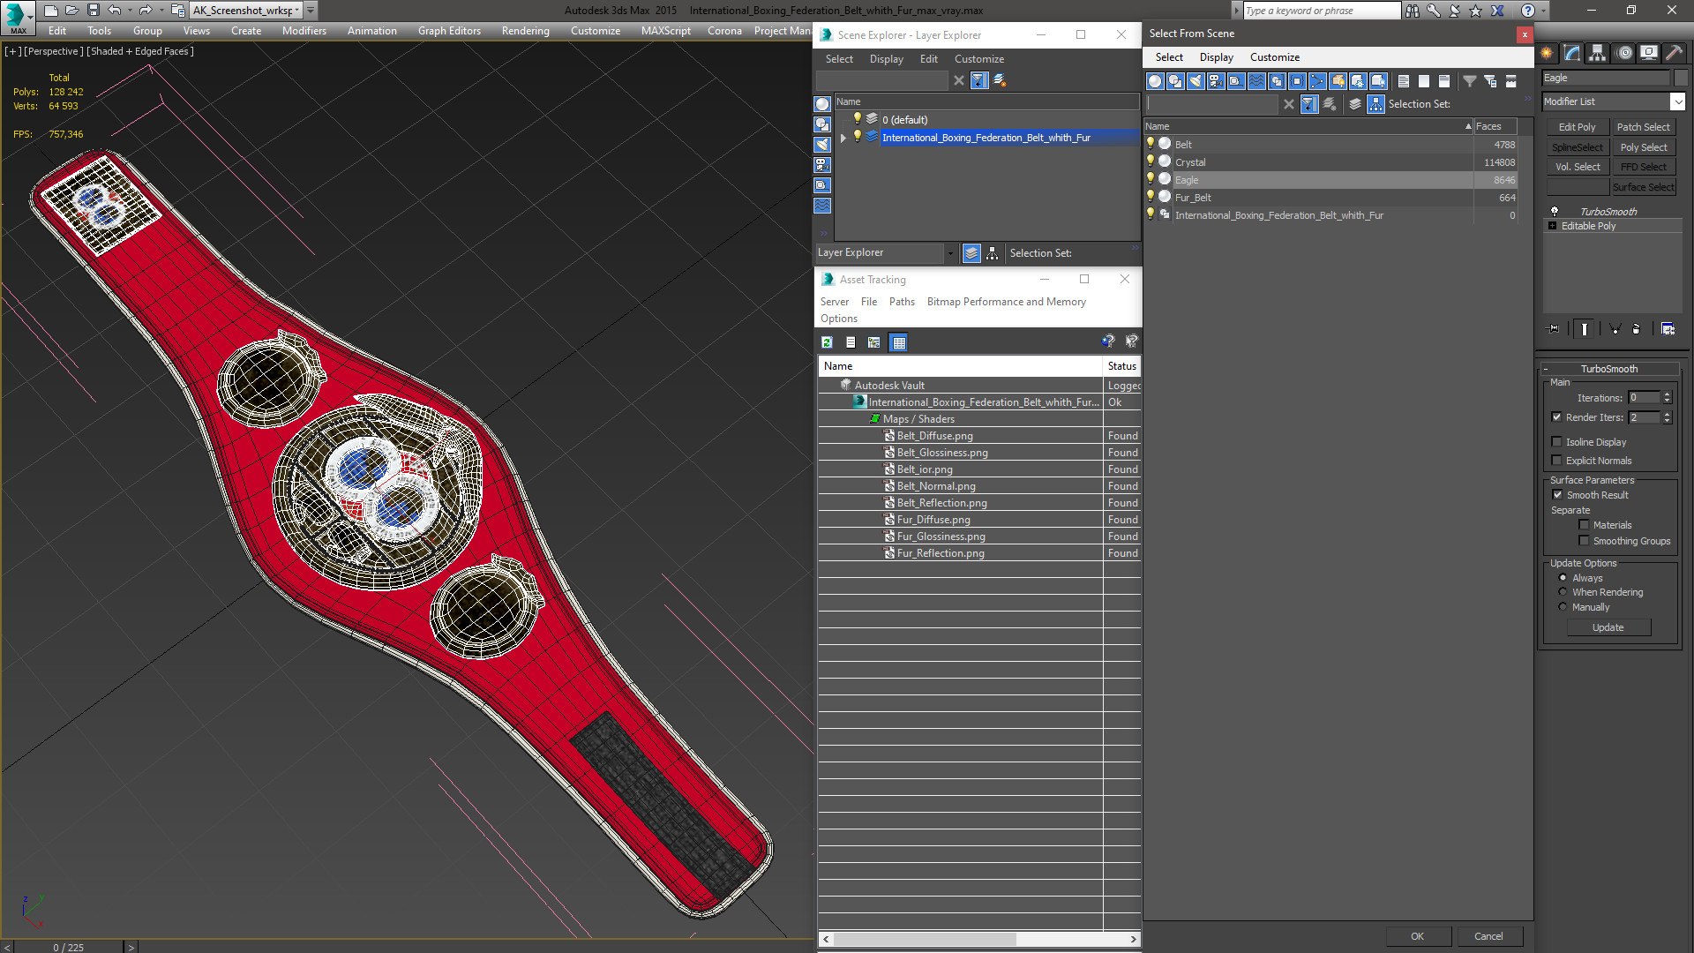
Task: Toggle 0 (default) layer lightbulb visibility
Action: [857, 119]
